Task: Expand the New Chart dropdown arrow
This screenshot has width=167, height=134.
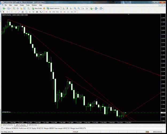Action: 6,9
